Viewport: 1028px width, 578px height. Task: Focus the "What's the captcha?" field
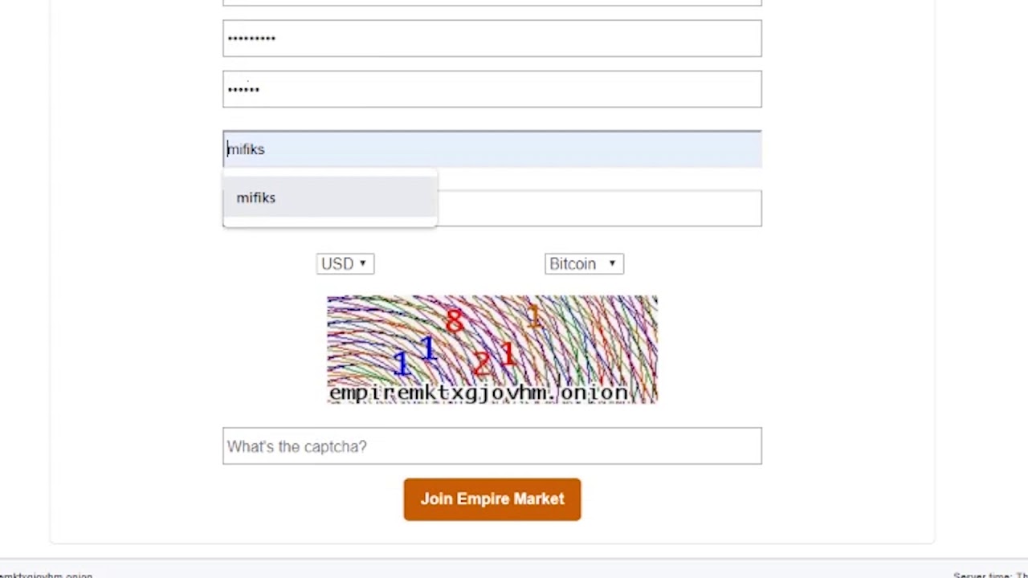[492, 446]
